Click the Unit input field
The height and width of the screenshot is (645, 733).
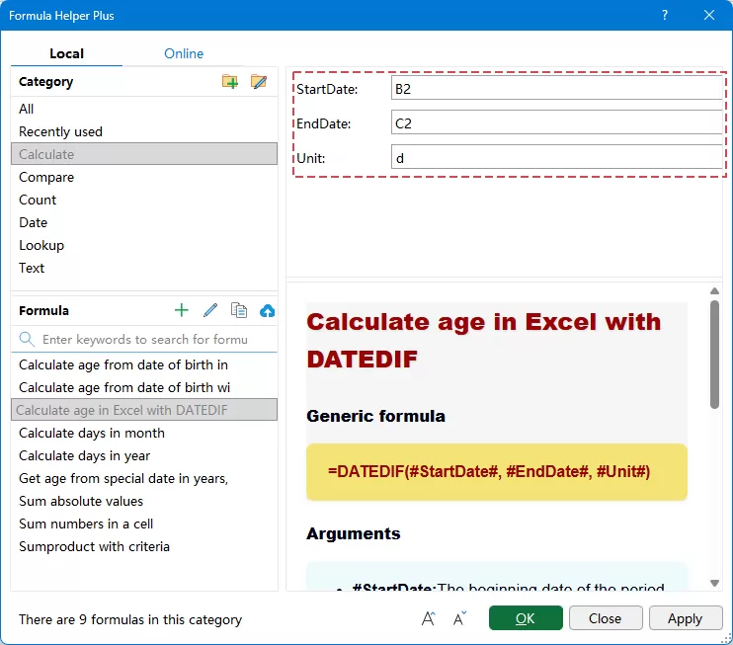point(557,157)
